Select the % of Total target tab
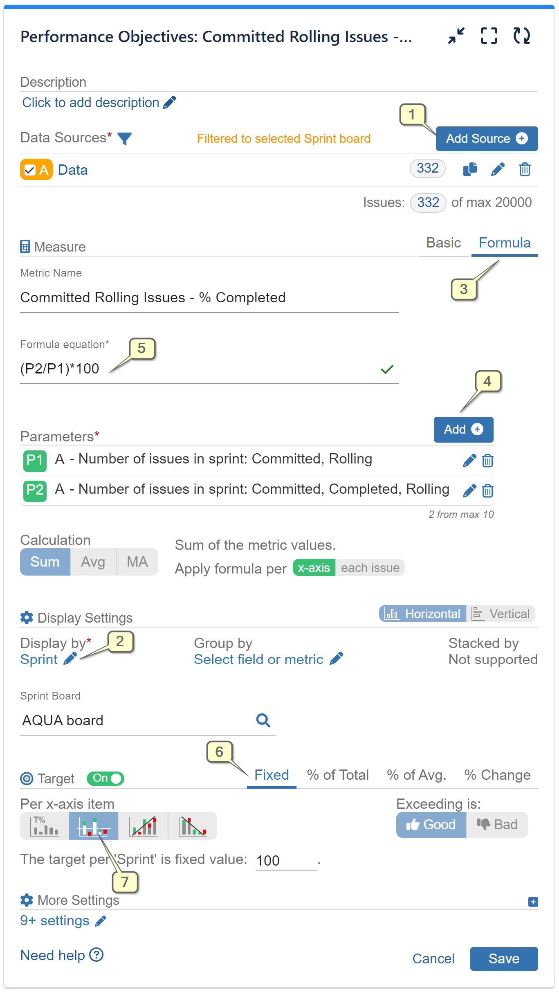 tap(338, 774)
